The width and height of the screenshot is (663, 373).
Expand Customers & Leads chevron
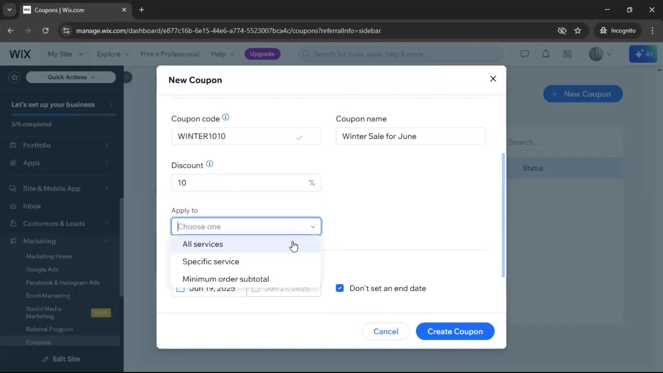(x=107, y=224)
